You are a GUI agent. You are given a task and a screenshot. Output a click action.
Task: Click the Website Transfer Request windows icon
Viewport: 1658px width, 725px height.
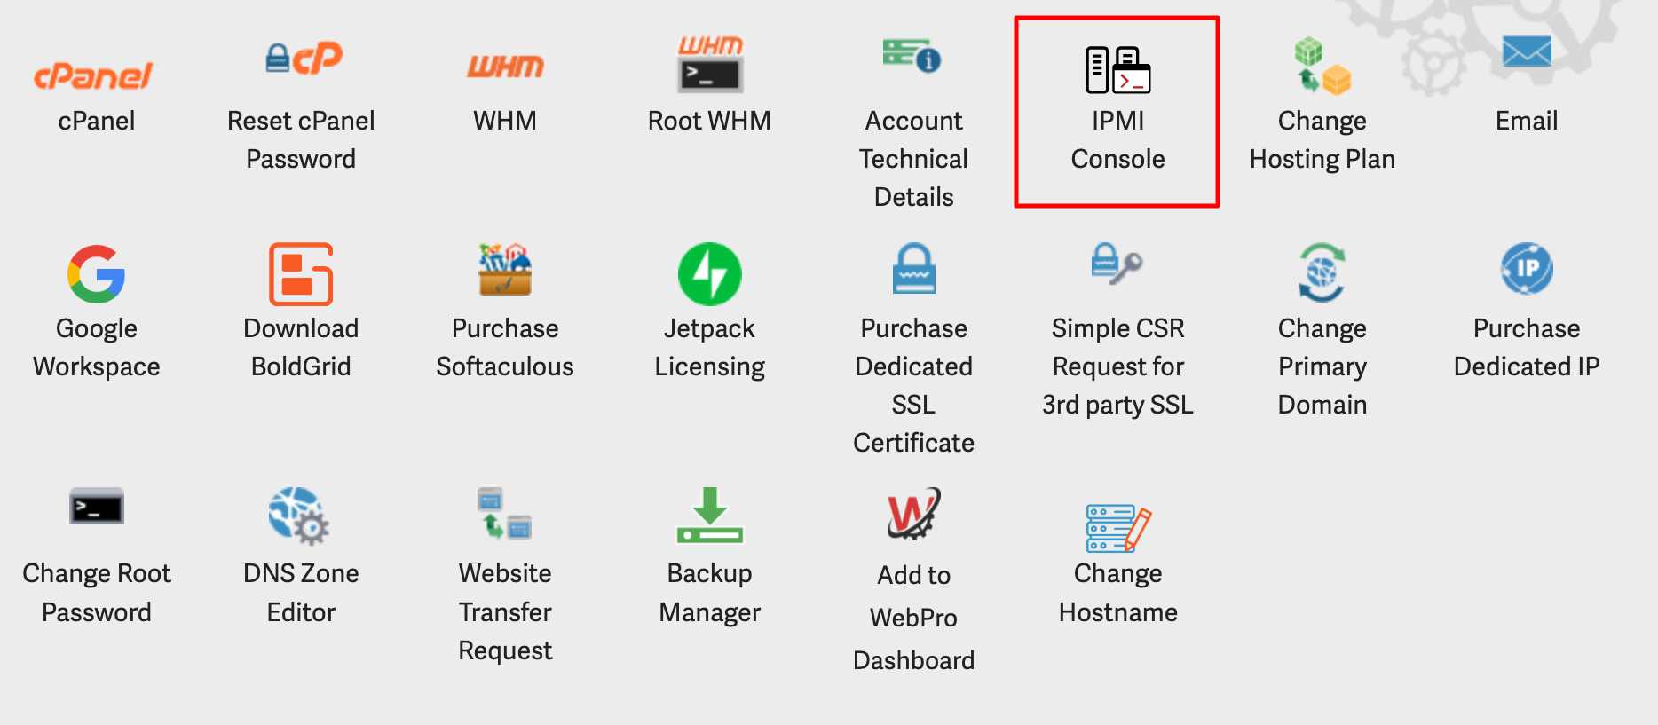point(505,513)
